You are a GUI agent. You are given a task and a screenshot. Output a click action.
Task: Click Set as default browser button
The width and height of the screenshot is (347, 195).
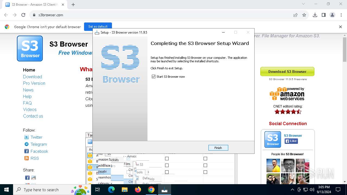(98, 27)
